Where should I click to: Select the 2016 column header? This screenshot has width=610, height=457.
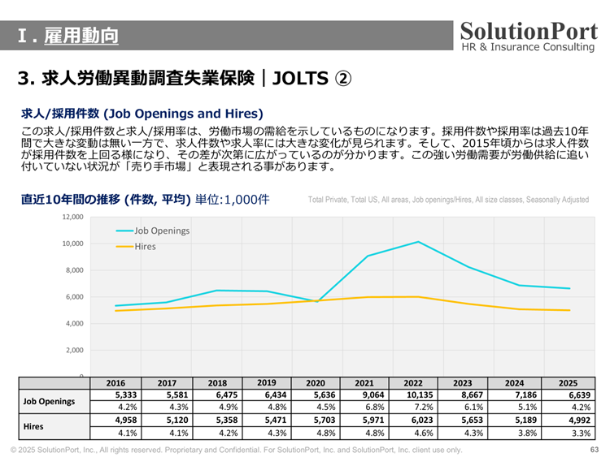[115, 383]
